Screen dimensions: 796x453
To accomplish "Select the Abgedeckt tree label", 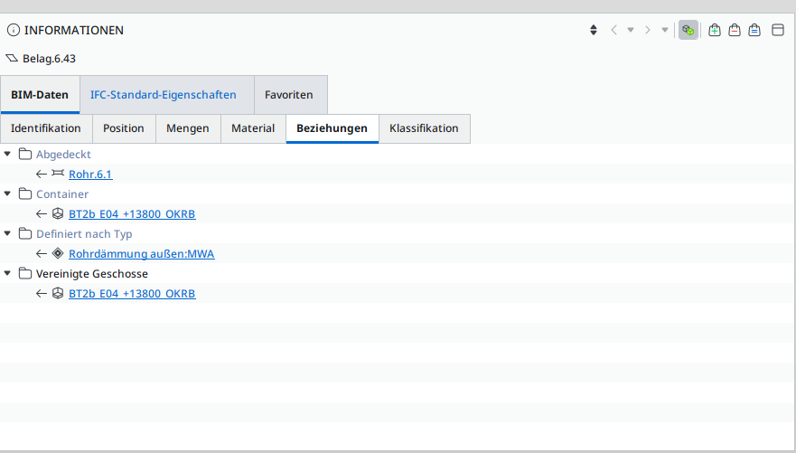I will [63, 155].
